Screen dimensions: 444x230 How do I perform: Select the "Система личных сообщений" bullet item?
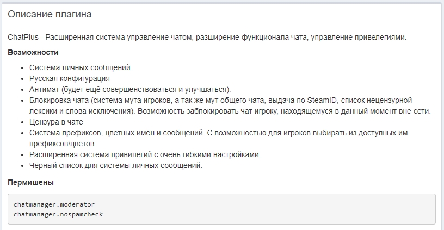point(81,67)
